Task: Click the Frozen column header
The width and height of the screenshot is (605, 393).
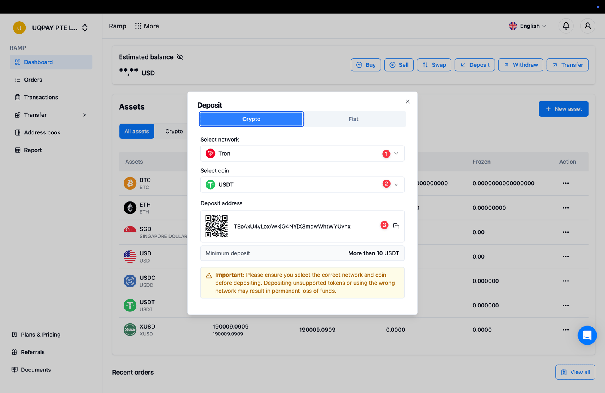Action: tap(481, 162)
